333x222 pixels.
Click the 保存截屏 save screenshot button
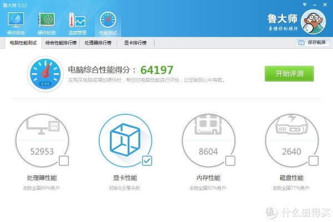coord(313,43)
